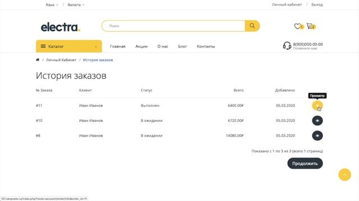Click В ожидании status of order #10
359x201 pixels.
[151, 121]
